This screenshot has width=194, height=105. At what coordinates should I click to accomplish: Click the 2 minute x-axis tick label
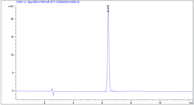(45, 103)
